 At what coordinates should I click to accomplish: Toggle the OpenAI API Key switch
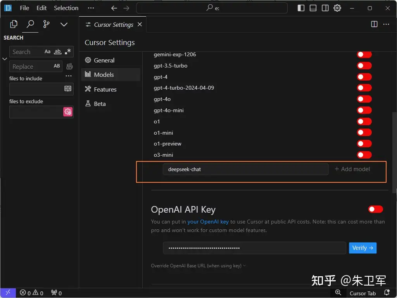(x=375, y=209)
